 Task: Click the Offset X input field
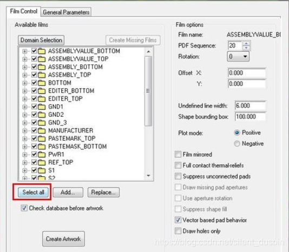coord(247,73)
